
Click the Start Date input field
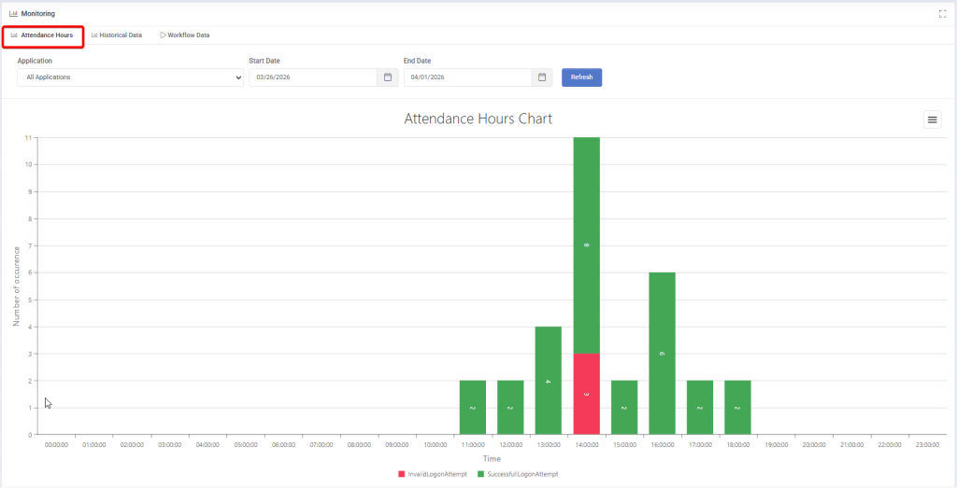click(x=313, y=77)
